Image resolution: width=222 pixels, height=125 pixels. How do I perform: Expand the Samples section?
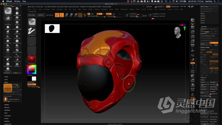click(7, 105)
